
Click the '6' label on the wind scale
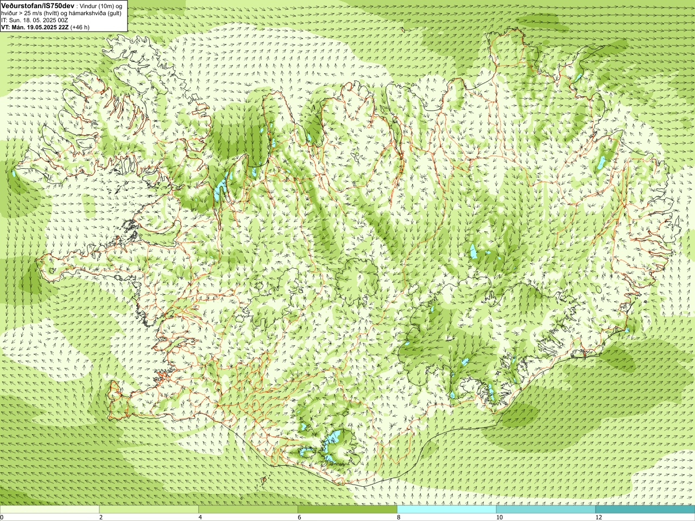pos(299,518)
